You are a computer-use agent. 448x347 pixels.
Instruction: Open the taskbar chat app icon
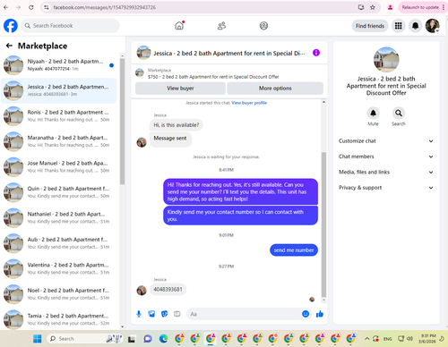coord(148,339)
